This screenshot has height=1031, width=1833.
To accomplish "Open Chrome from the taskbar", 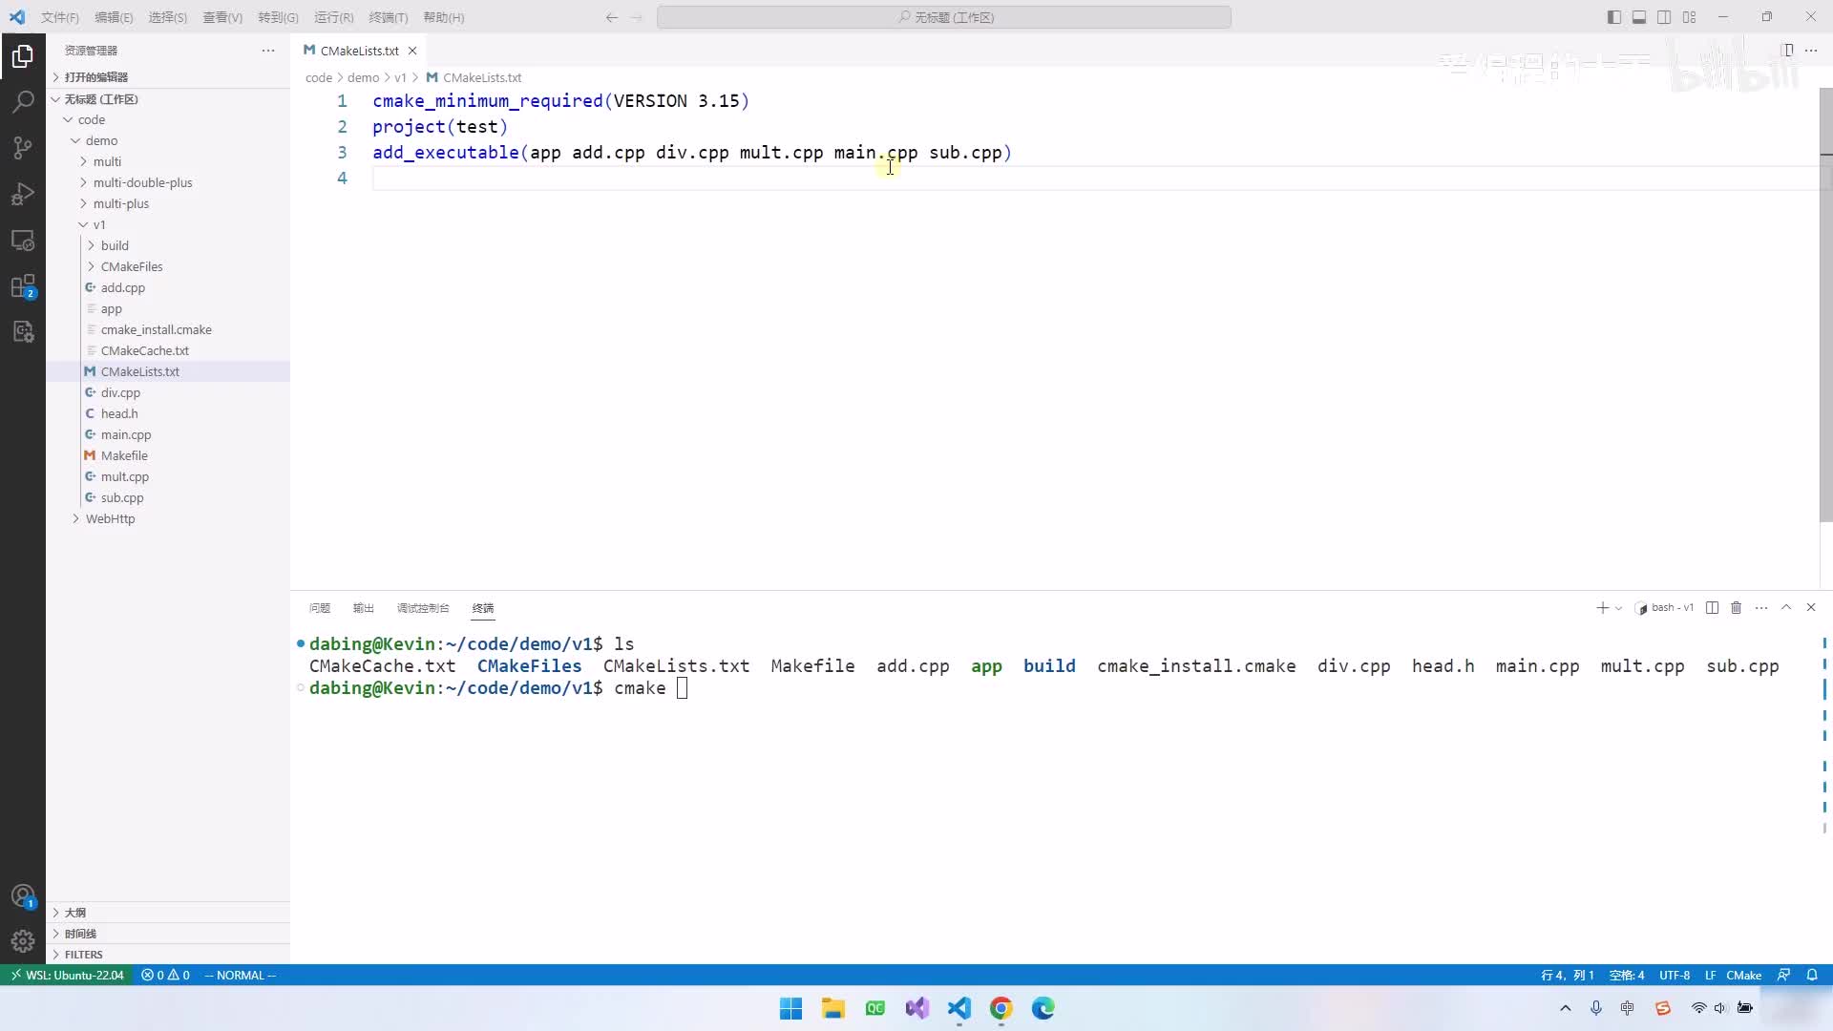I will (1001, 1008).
